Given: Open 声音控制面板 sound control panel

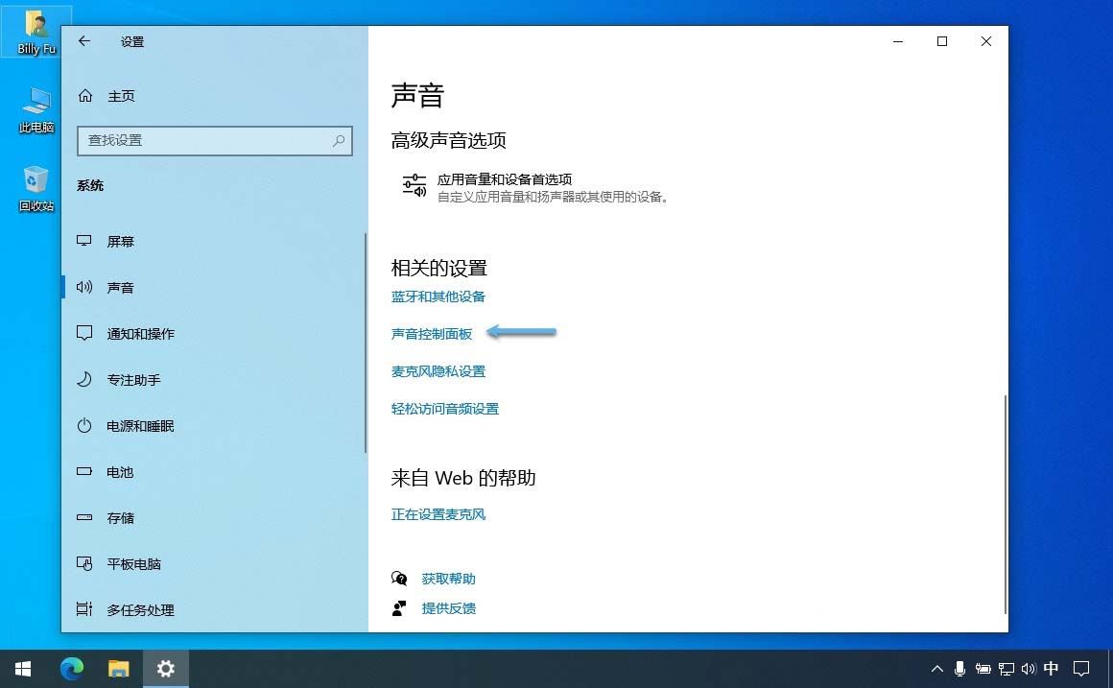Looking at the screenshot, I should click(432, 333).
